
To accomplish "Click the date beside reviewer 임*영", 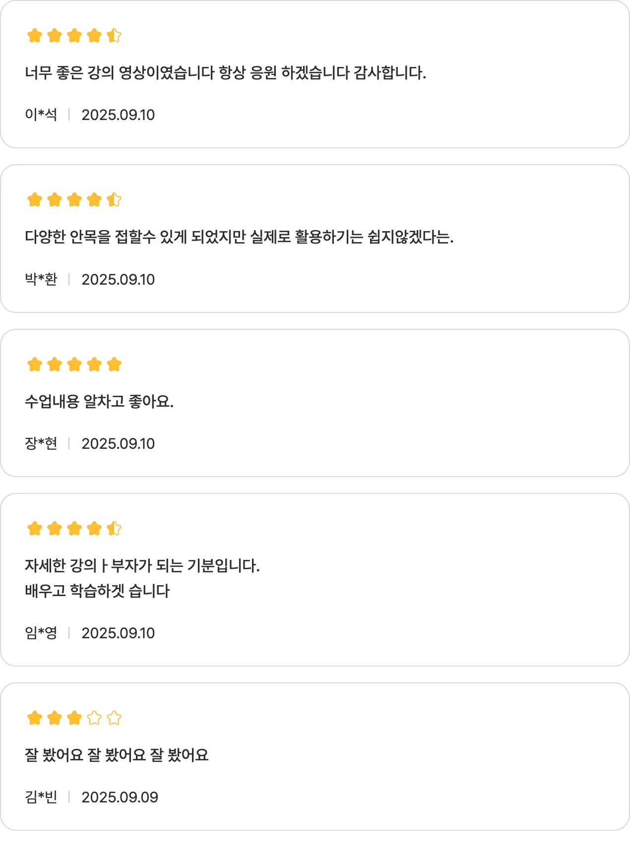I will [118, 633].
